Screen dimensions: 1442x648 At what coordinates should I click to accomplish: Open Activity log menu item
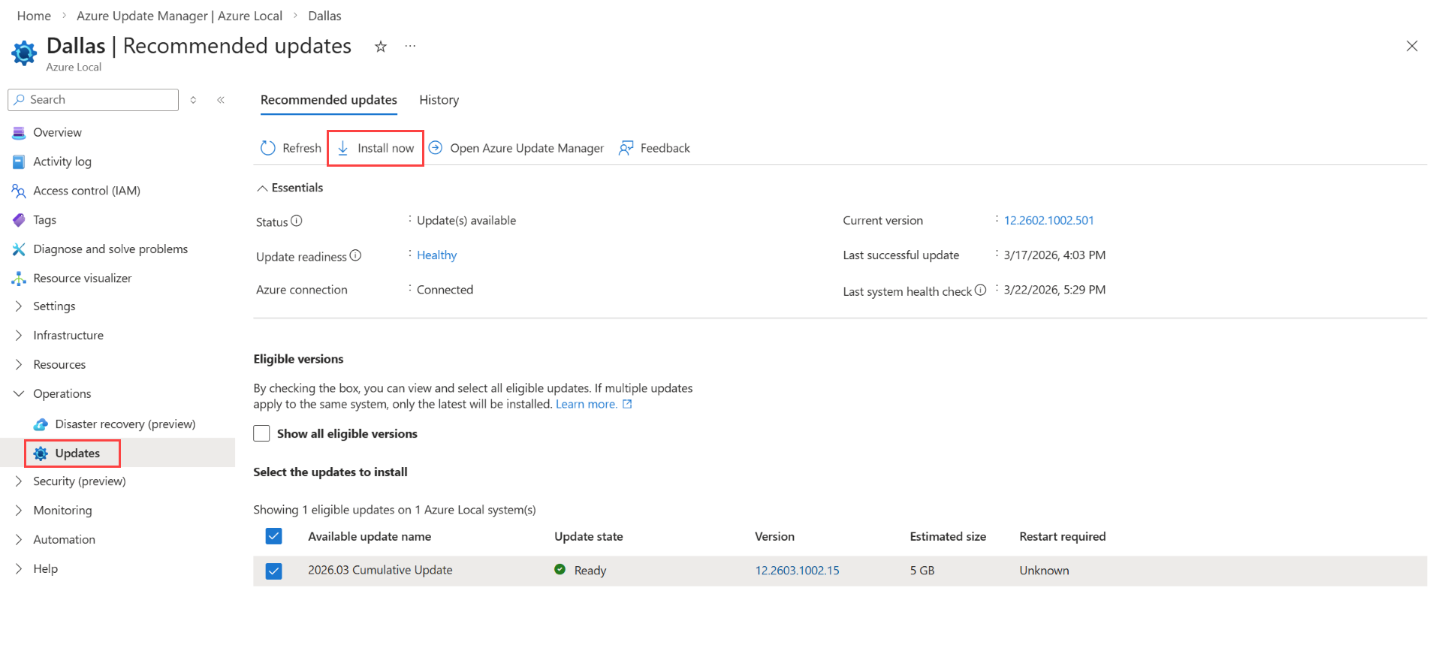(62, 162)
